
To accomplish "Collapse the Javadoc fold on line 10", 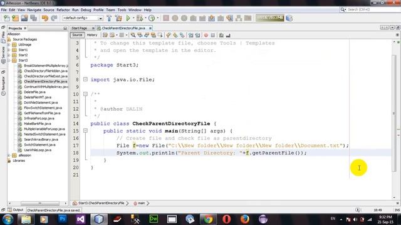I will tap(85, 94).
